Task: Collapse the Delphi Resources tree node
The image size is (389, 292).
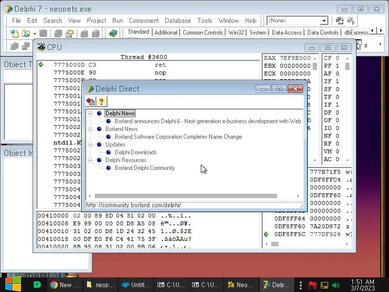Action: coord(90,160)
